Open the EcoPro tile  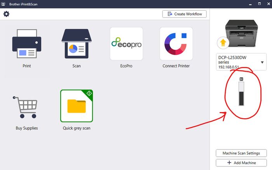click(x=126, y=44)
